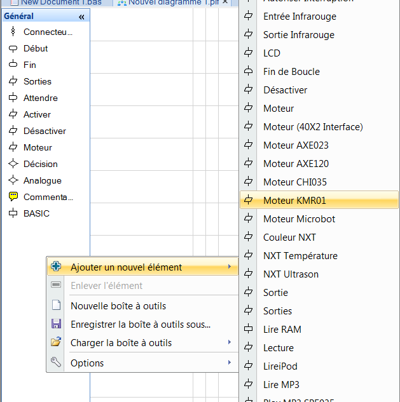
Task: Pick the Décision diamond icon
Action: 13,164
